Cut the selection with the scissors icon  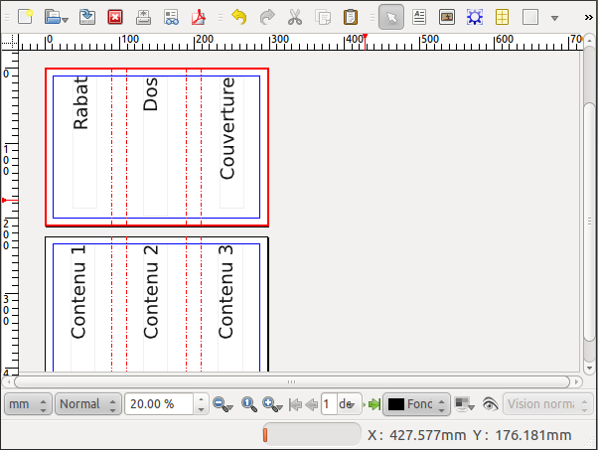point(295,17)
